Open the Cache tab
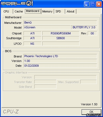This screenshot has width=103, height=117. click(x=19, y=11)
